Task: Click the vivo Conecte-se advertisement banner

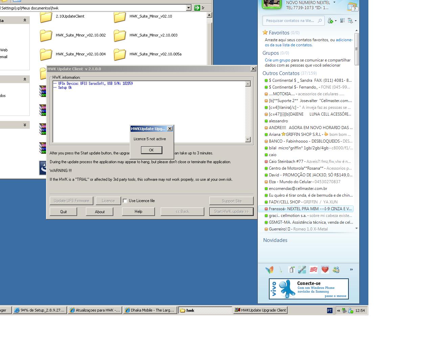Action: point(309,289)
